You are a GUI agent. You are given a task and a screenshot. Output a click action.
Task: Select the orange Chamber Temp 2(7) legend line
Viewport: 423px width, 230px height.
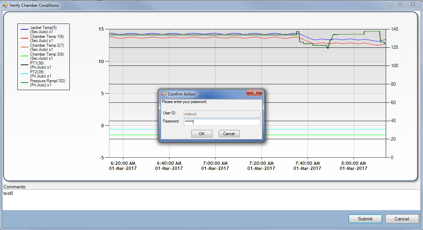point(25,47)
